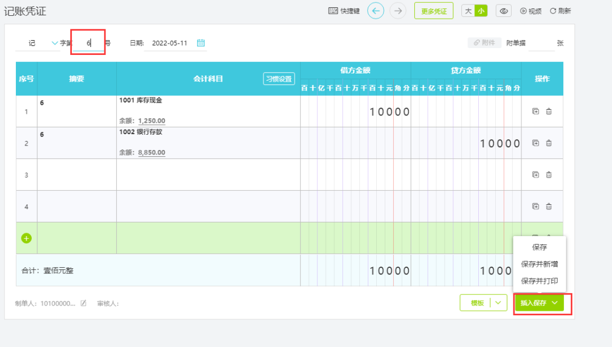This screenshot has height=347, width=612.
Task: Click summary cell of row 1
Action: (x=77, y=111)
